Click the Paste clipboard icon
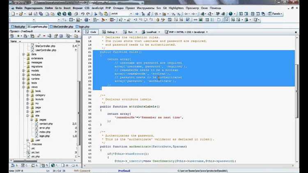308x173 pixels. [x=106, y=14]
